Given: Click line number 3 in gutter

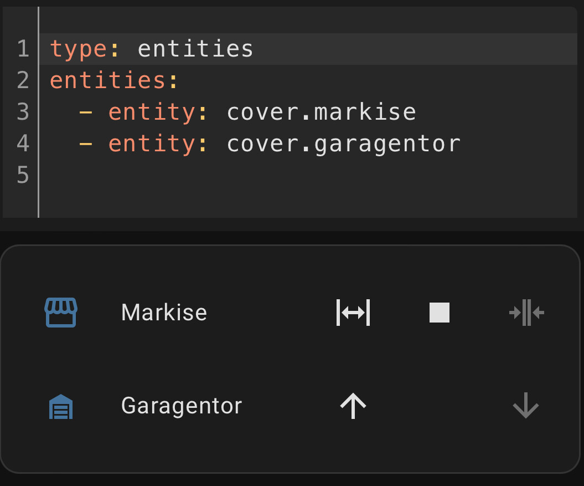Looking at the screenshot, I should 23,112.
